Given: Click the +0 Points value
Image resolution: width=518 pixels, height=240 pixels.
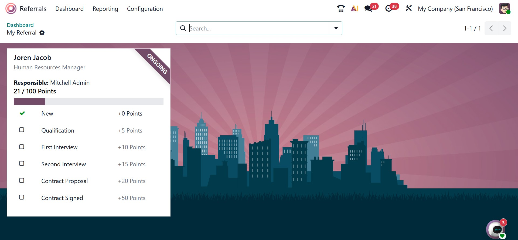Looking at the screenshot, I should point(130,114).
